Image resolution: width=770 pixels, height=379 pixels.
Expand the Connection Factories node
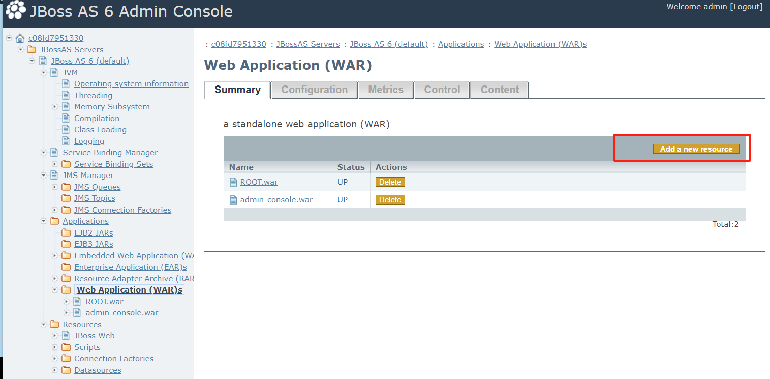pos(55,359)
